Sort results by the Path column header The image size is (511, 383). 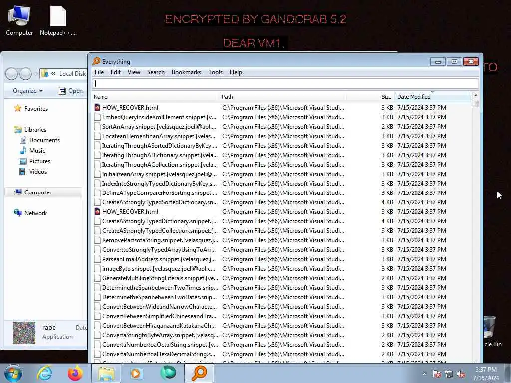point(282,97)
